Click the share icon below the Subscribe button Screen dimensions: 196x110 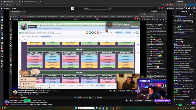168,103
